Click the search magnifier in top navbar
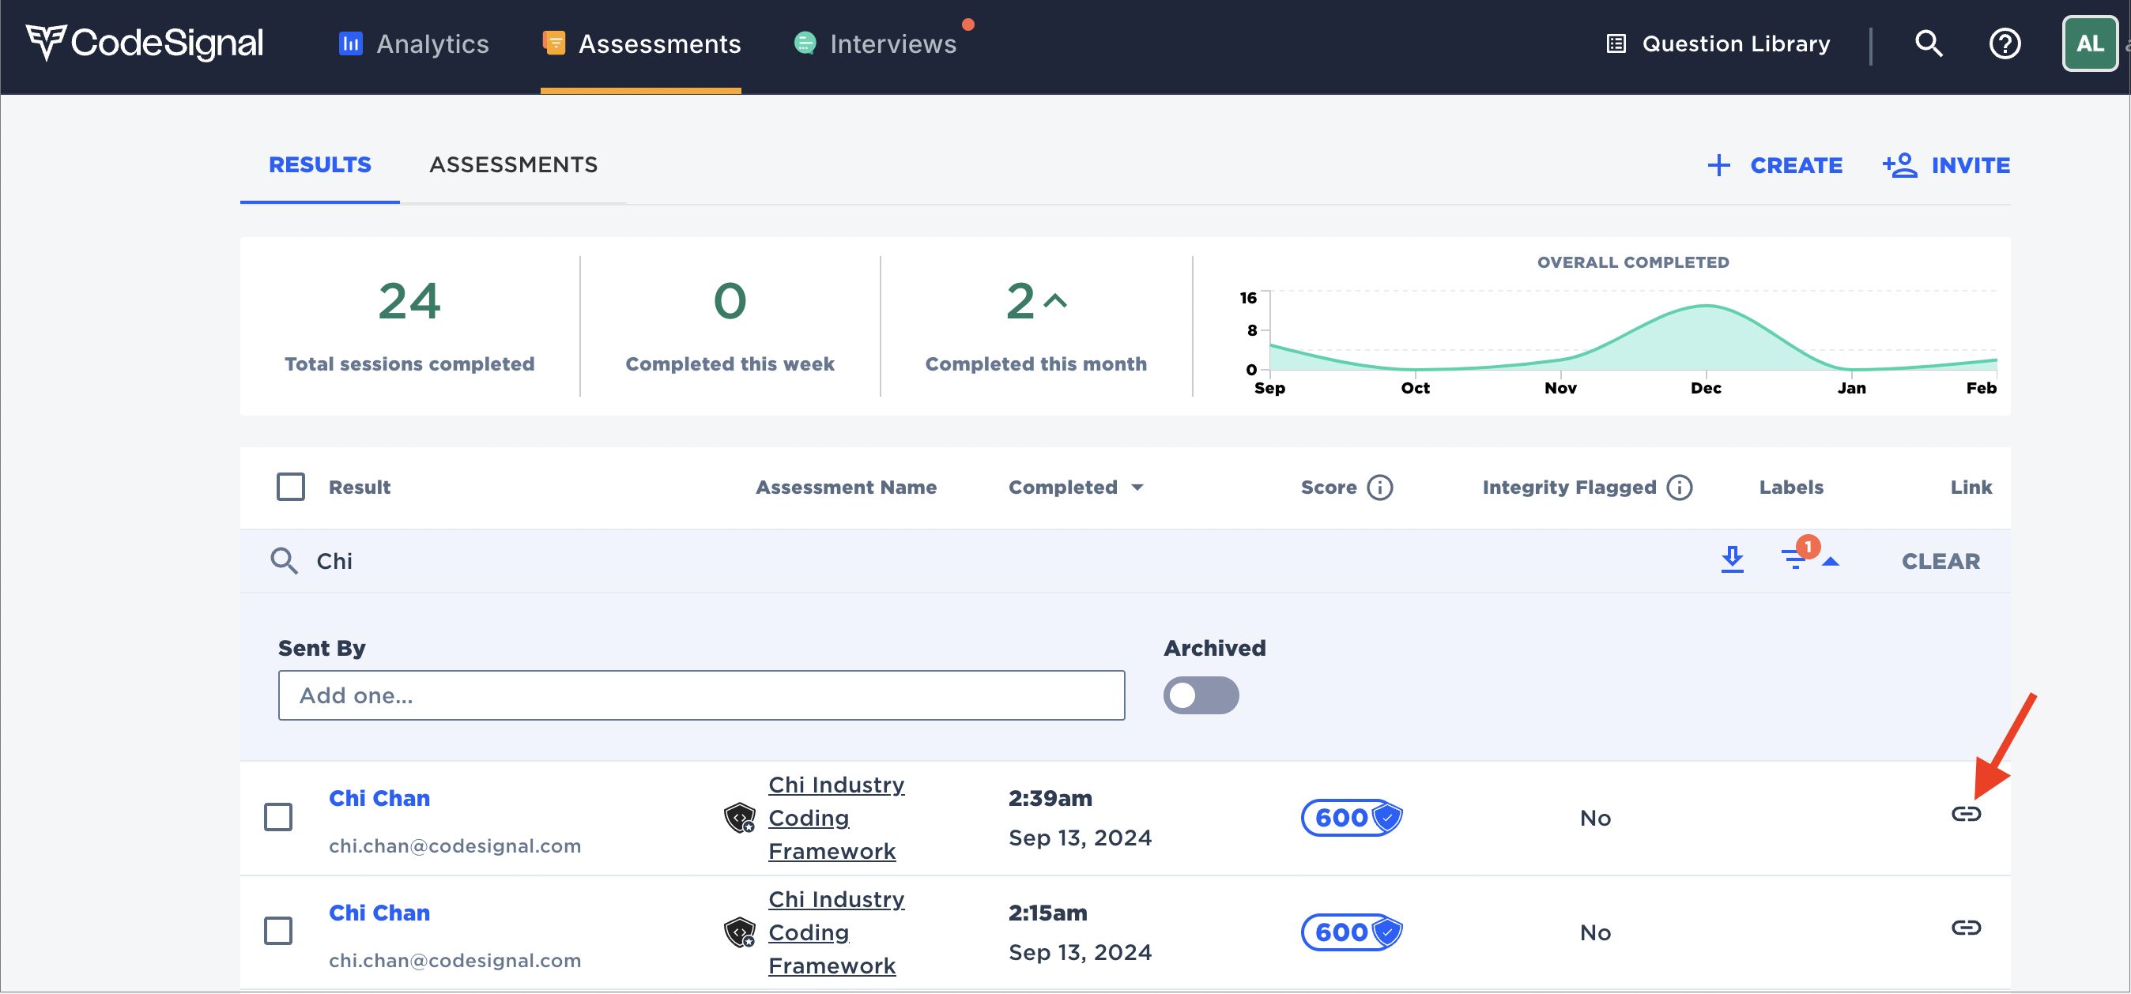This screenshot has height=994, width=2131. coord(1928,43)
